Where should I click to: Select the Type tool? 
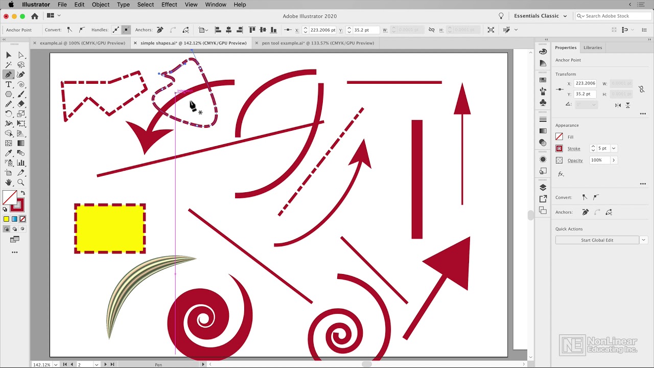(x=9, y=84)
